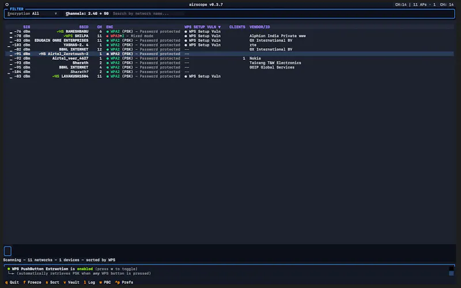Click vendor Taicang T&W Electronics
461x288 pixels.
[x=275, y=63]
